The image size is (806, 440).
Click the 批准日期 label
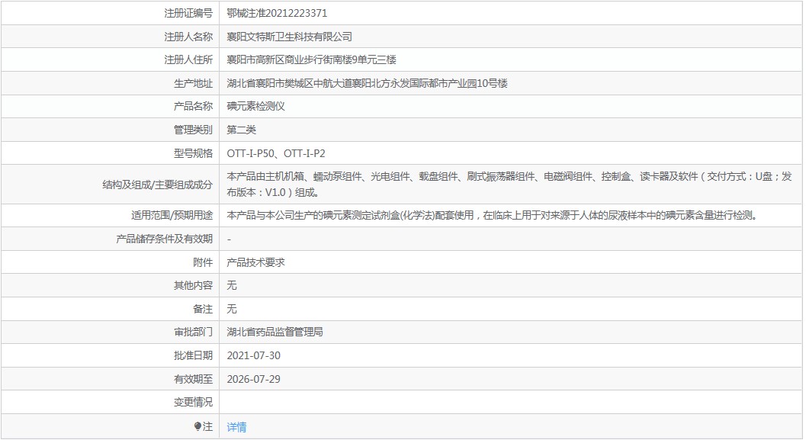[x=193, y=355]
